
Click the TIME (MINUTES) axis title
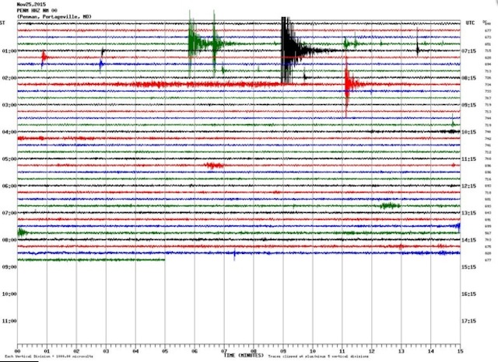pyautogui.click(x=244, y=355)
